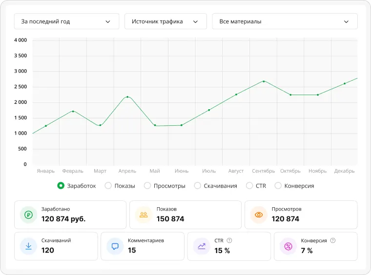Click the Июль data point on chart
Screen dimensions: 371x275
pos(209,110)
